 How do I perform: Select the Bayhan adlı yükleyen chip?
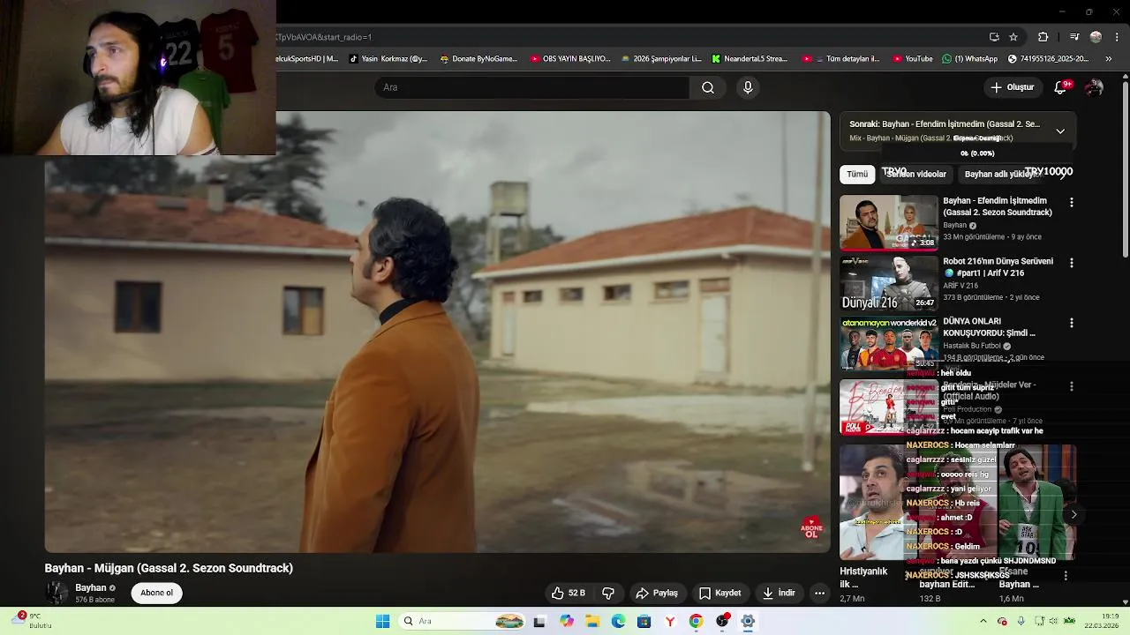(1002, 174)
